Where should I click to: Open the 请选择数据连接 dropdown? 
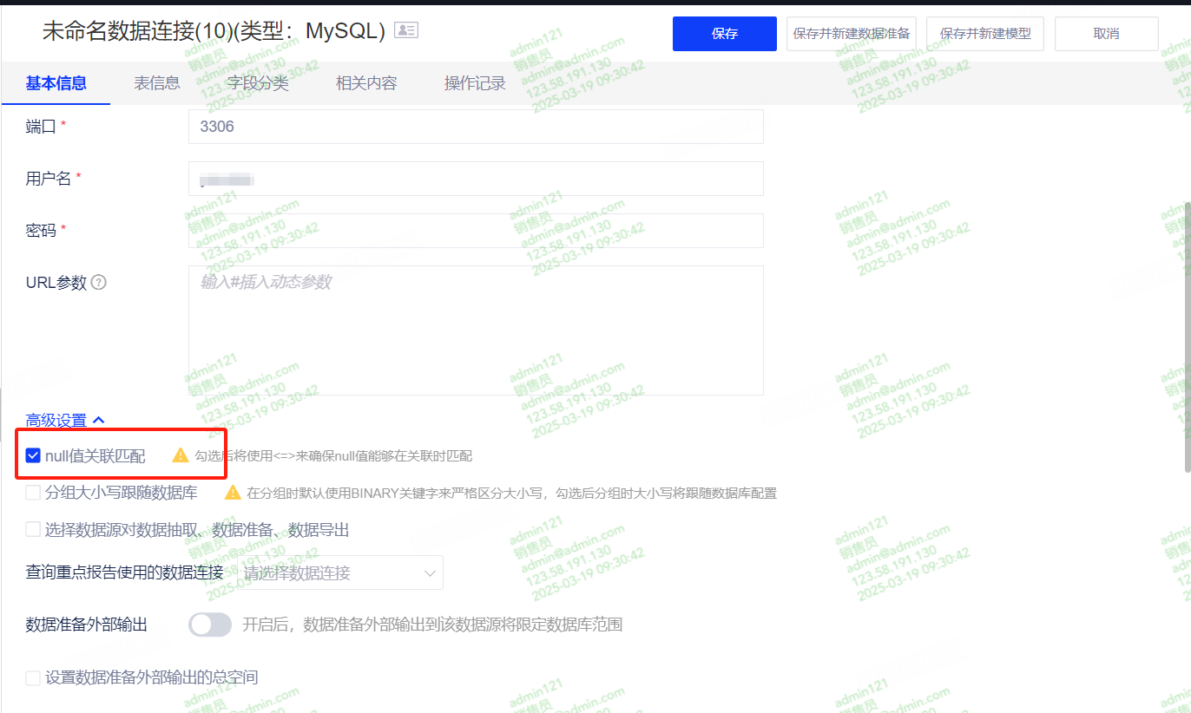pos(339,572)
